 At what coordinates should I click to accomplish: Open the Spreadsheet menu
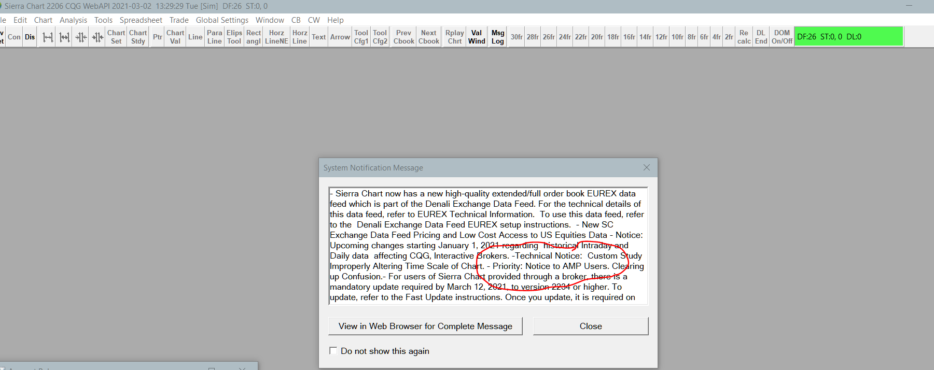(x=141, y=20)
